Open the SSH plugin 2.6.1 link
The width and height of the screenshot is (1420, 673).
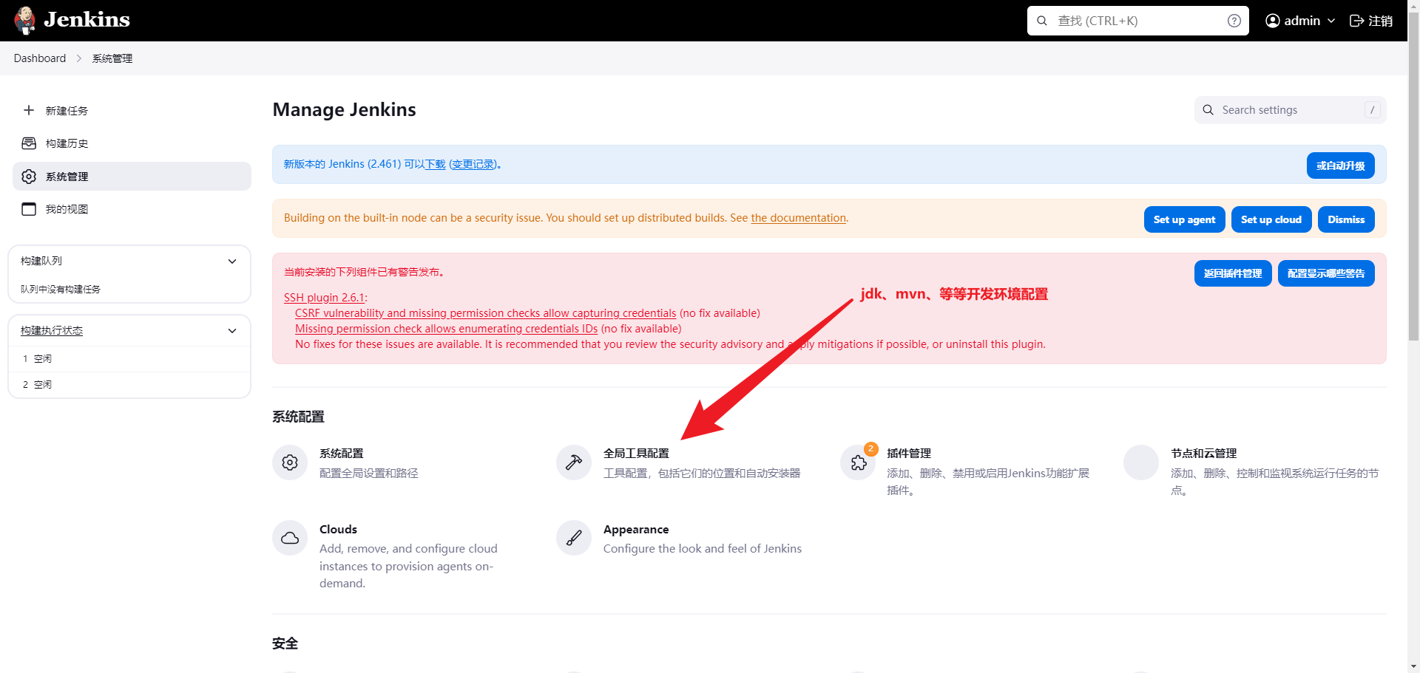[x=324, y=298]
